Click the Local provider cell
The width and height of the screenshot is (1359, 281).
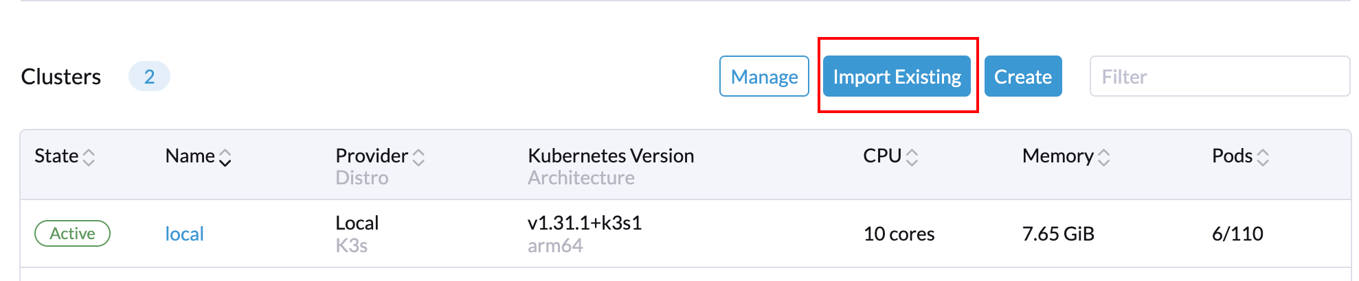tap(357, 223)
